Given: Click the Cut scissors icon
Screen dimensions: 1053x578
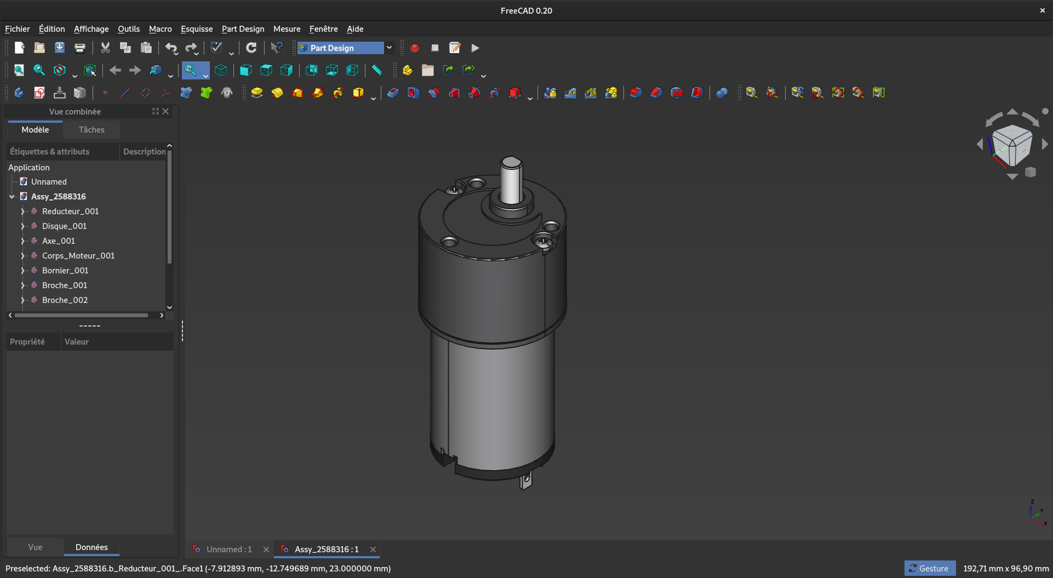Looking at the screenshot, I should click(105, 48).
